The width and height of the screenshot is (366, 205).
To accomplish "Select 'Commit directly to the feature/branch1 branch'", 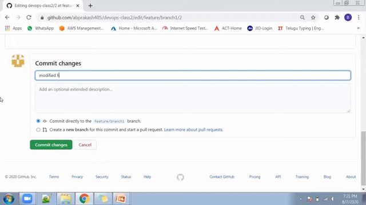I will [x=38, y=121].
